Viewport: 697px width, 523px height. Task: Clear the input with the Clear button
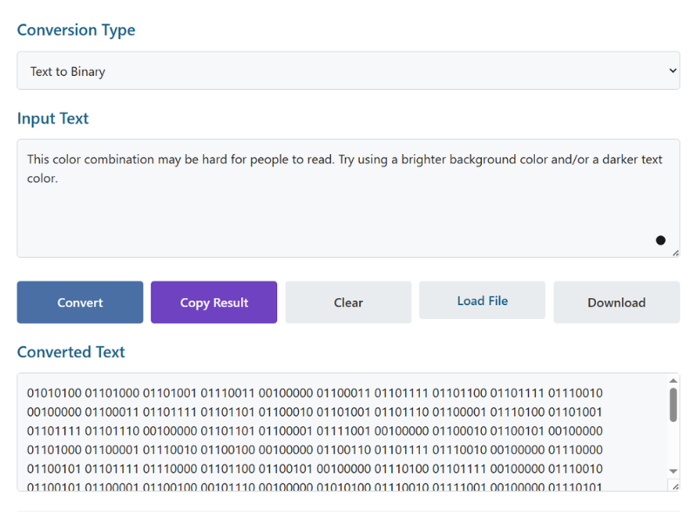point(348,302)
